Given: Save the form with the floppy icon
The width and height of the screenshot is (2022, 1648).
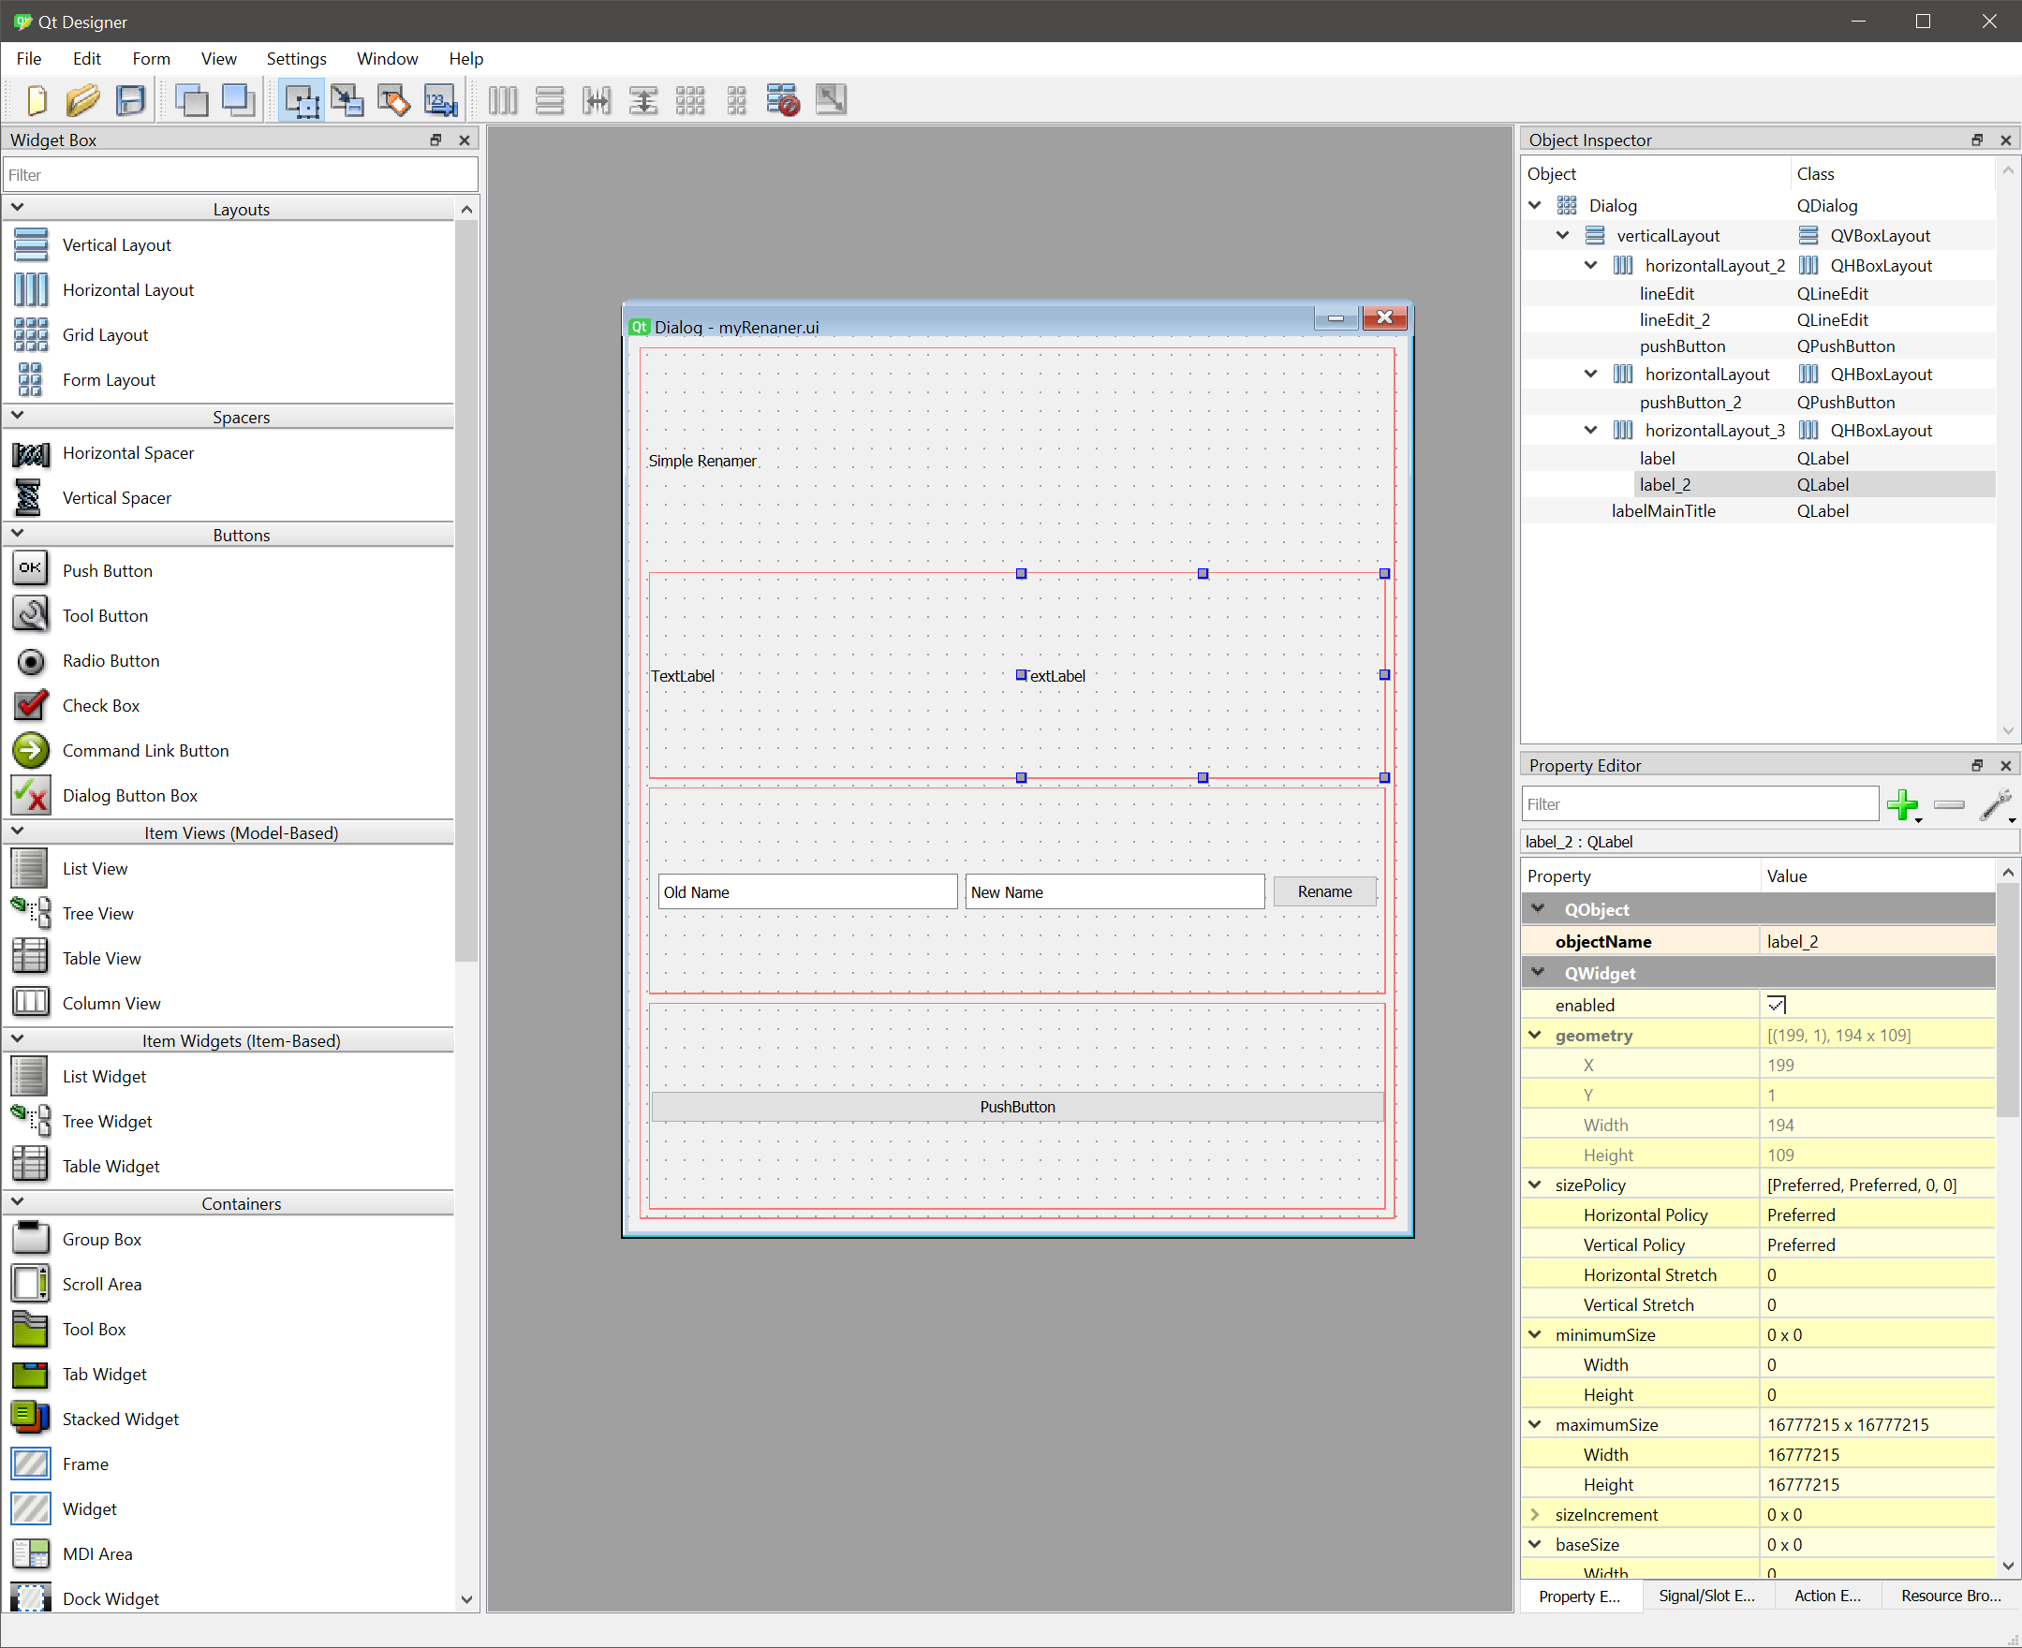Looking at the screenshot, I should (x=131, y=99).
